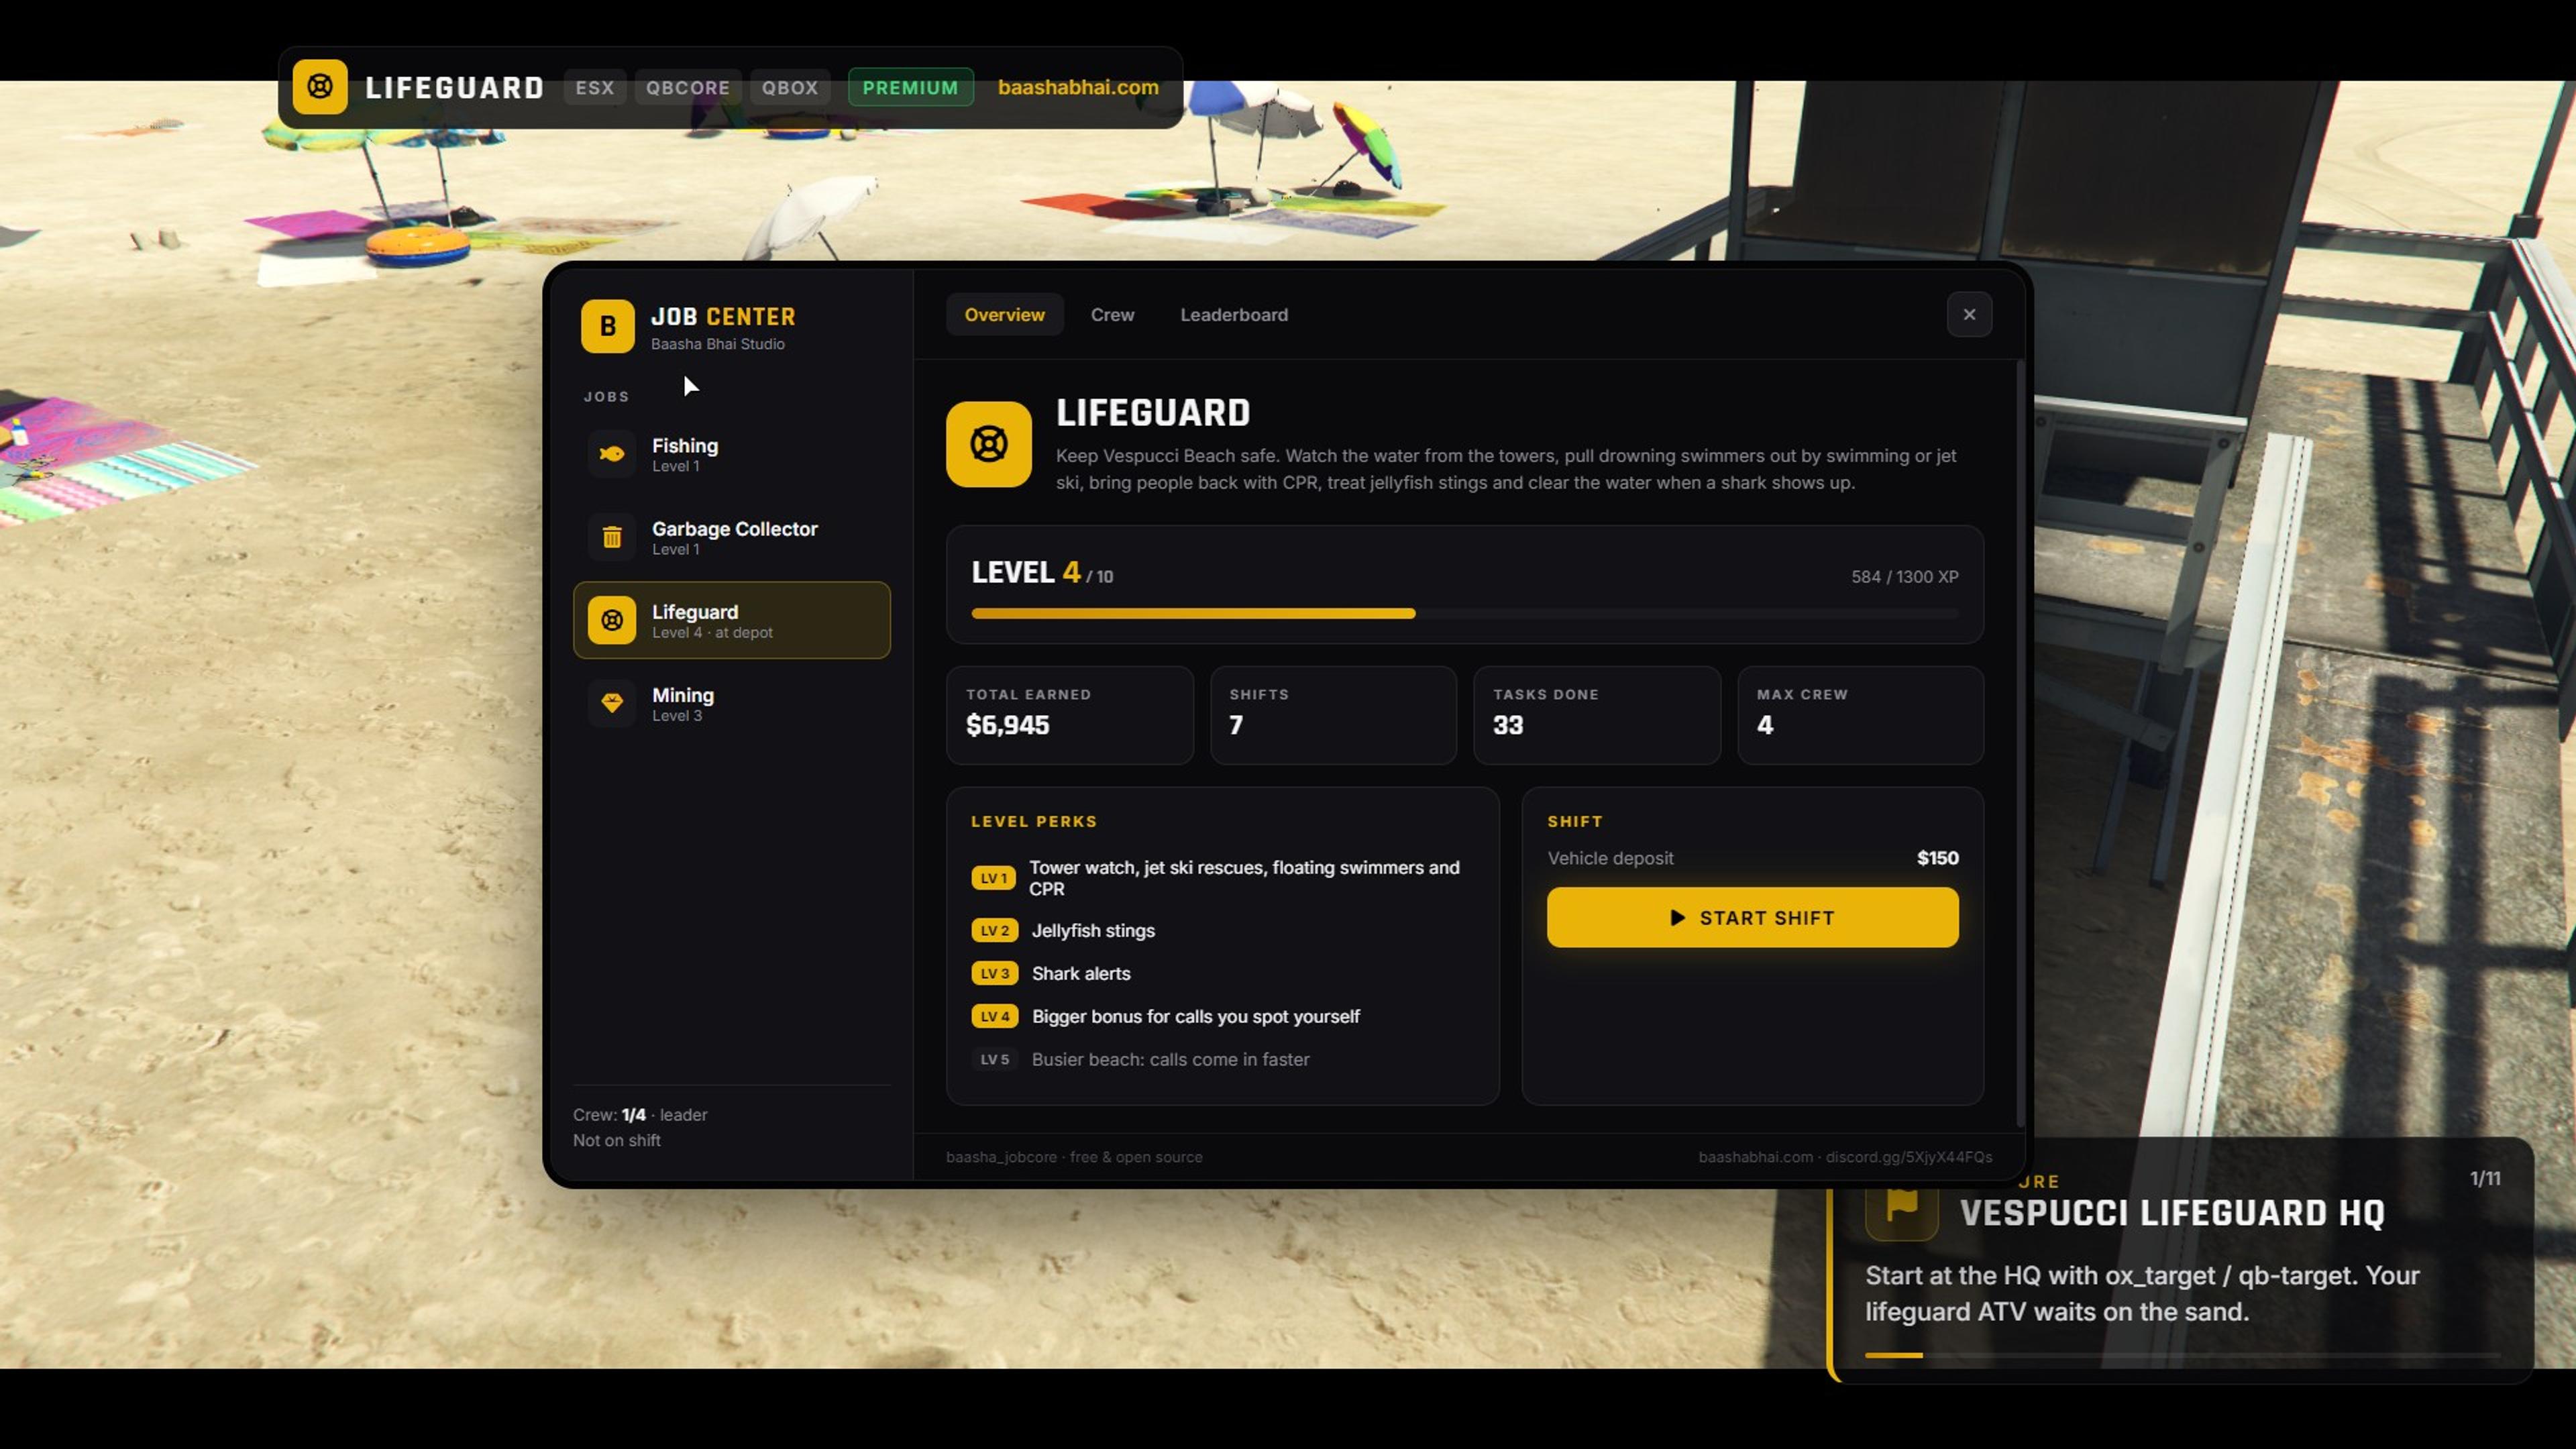Image resolution: width=2576 pixels, height=1449 pixels.
Task: Select the Fishing job row
Action: [x=732, y=454]
